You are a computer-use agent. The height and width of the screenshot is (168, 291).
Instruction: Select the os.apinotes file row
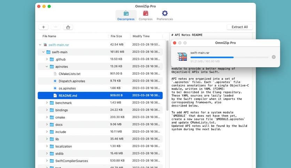100,88
